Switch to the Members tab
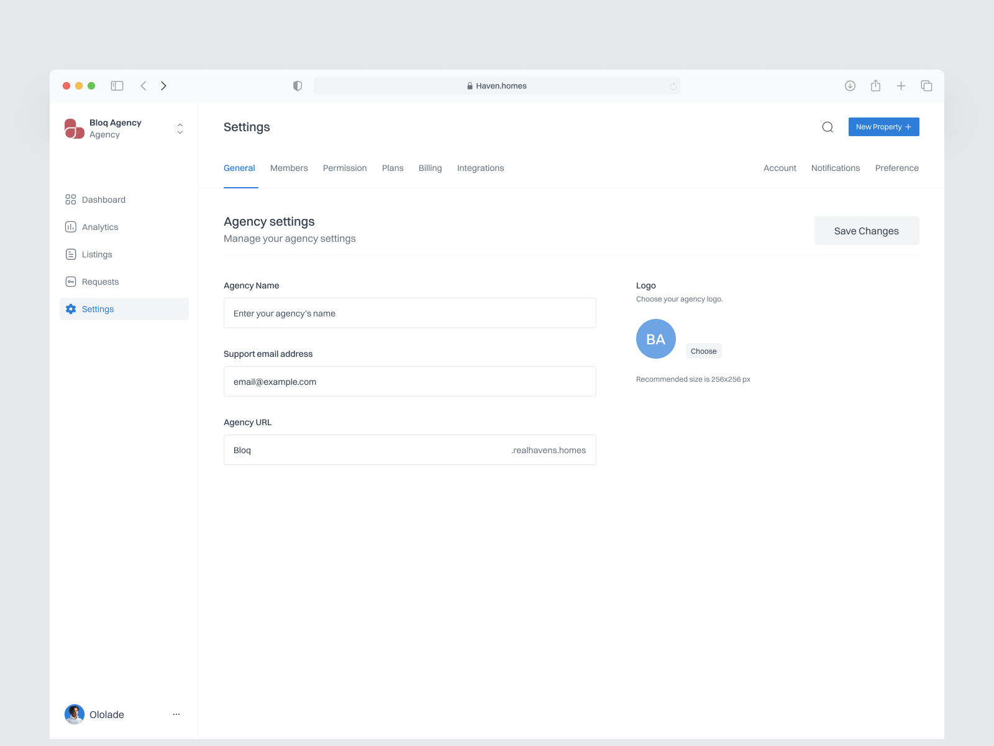The width and height of the screenshot is (994, 746). (289, 168)
